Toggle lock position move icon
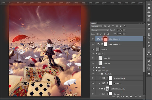The image size is (152, 100). pyautogui.click(x=105, y=34)
